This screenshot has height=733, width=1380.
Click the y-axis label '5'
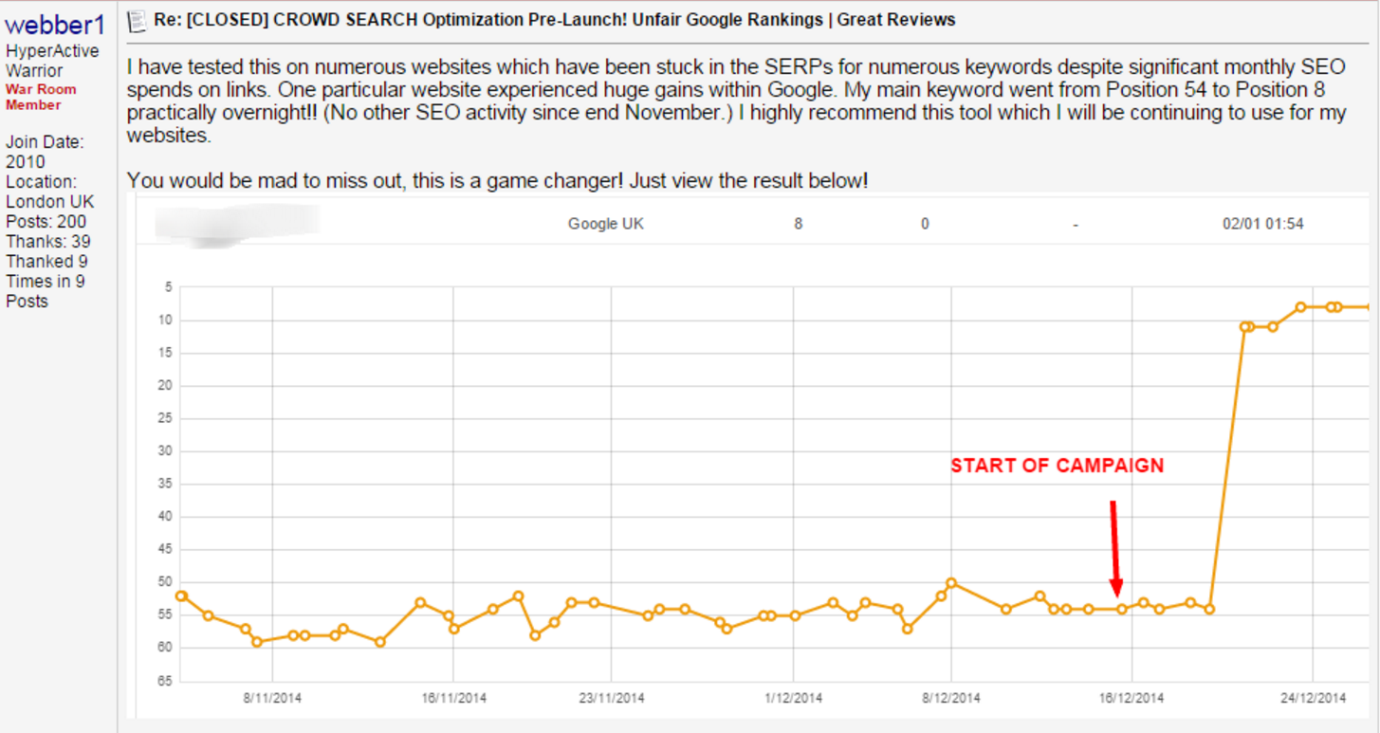pyautogui.click(x=168, y=287)
